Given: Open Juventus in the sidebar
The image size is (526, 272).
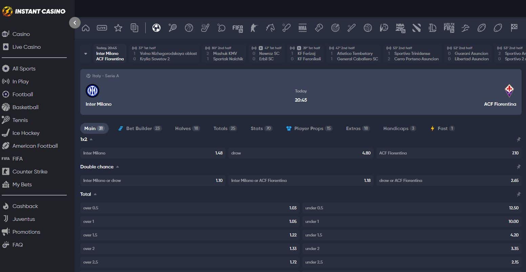Looking at the screenshot, I should pos(24,219).
